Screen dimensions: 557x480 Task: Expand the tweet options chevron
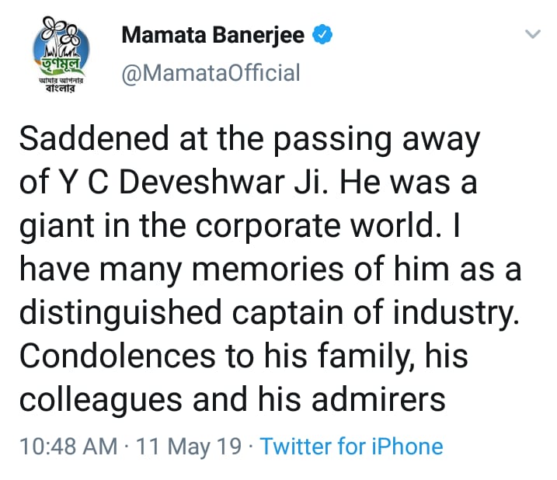(x=532, y=34)
